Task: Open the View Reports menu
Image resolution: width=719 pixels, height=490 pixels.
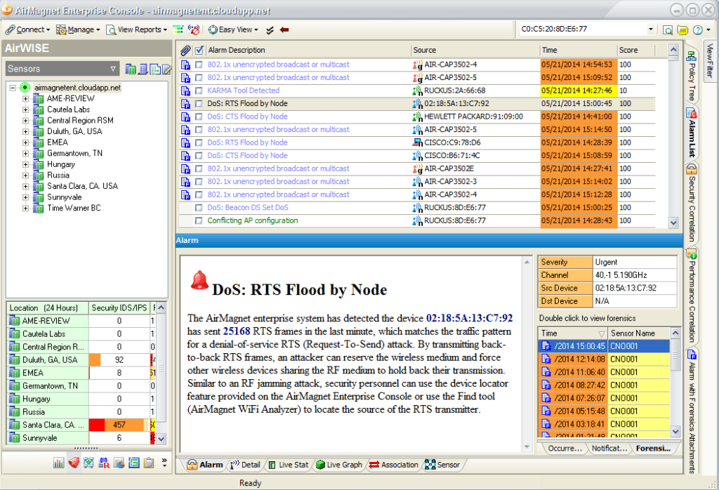Action: point(137,29)
